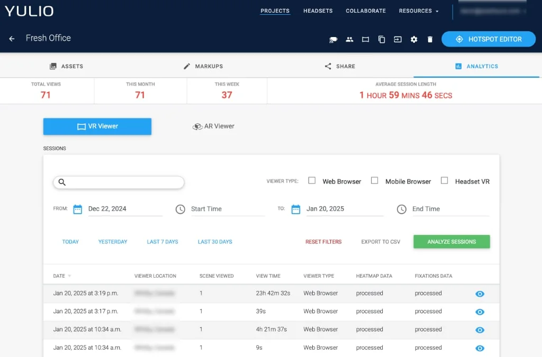The width and height of the screenshot is (542, 357).
Task: Click the Jan 20, 2025 at 3:17 p.m. row date
Action: (86, 311)
